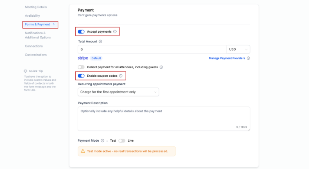Open the USD currency dropdown
This screenshot has height=169, width=309.
coord(238,49)
